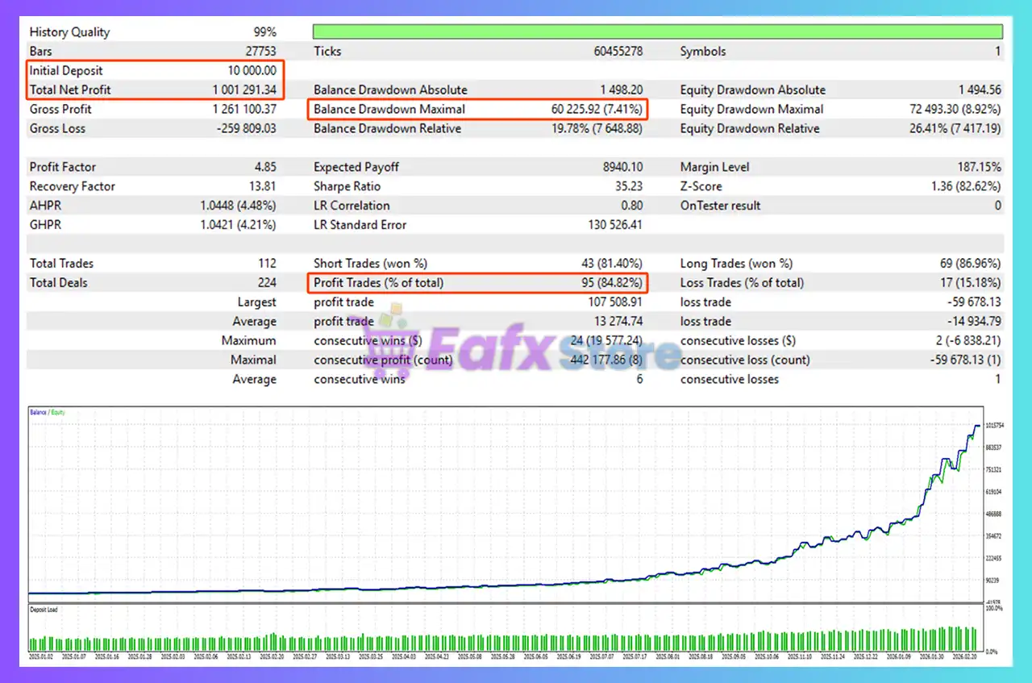Select the Profit Factor value 4.85

pos(264,167)
